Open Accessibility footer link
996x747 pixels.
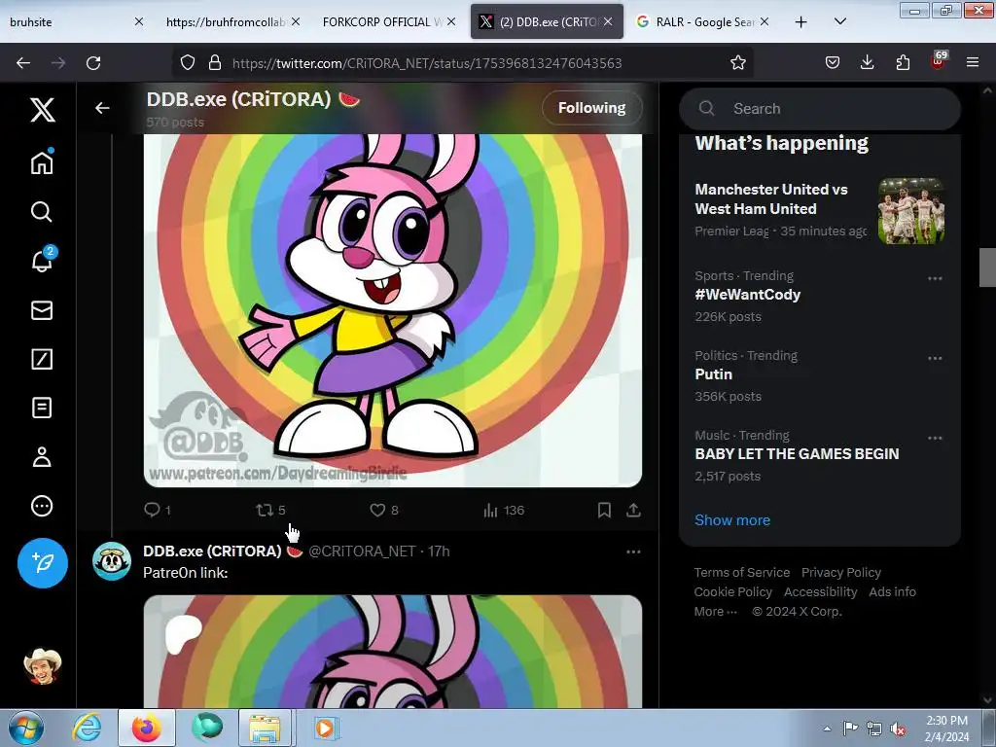(820, 592)
